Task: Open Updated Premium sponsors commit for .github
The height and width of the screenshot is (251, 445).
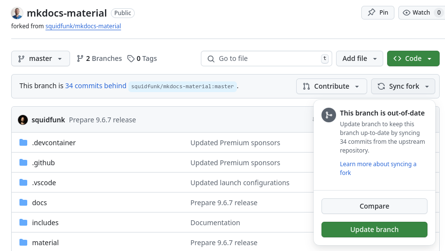Action: pos(235,163)
